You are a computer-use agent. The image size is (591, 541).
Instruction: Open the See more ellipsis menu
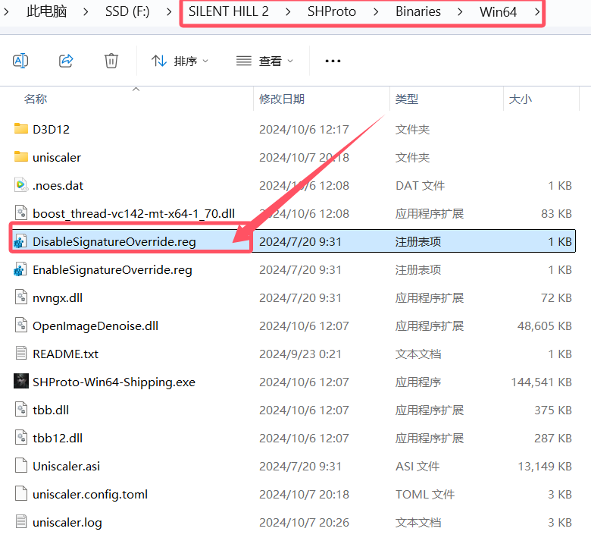(333, 61)
